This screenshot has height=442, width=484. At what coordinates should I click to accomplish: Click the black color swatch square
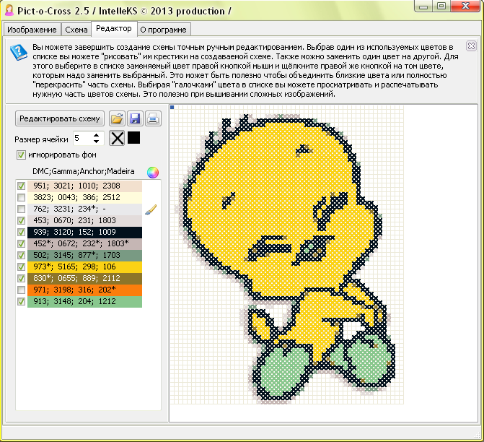(134, 138)
